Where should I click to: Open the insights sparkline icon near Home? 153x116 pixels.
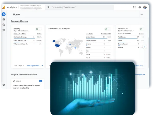142,15
